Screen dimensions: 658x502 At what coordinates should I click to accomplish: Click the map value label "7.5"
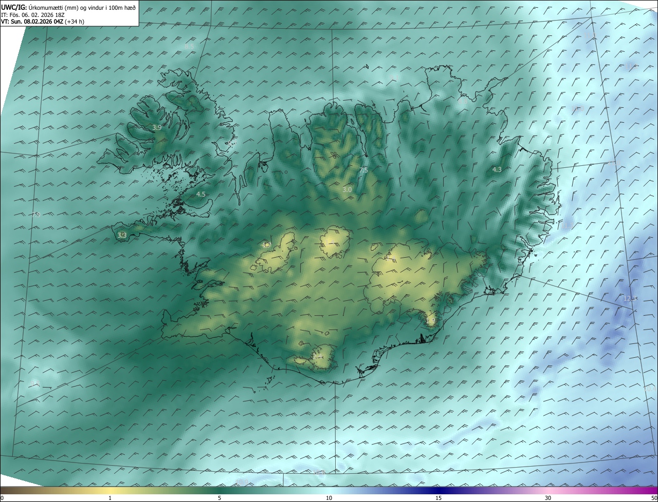[363, 170]
